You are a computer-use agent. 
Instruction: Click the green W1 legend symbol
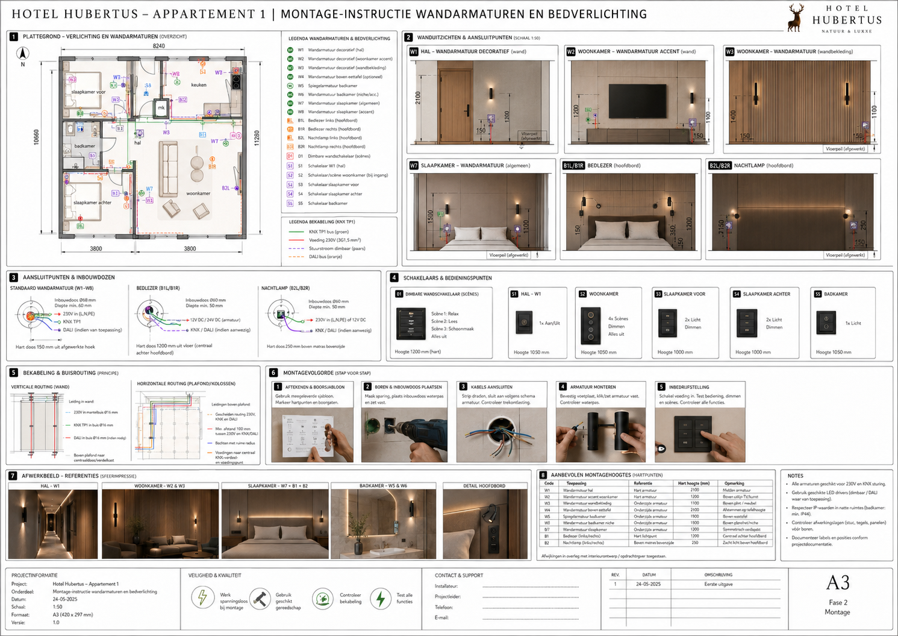(x=290, y=50)
